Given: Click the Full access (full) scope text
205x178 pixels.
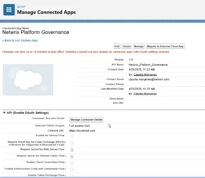Looking at the screenshot, I should [x=80, y=126].
